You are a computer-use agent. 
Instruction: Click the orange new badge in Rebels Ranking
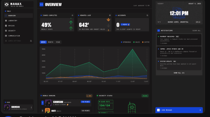coord(89,96)
